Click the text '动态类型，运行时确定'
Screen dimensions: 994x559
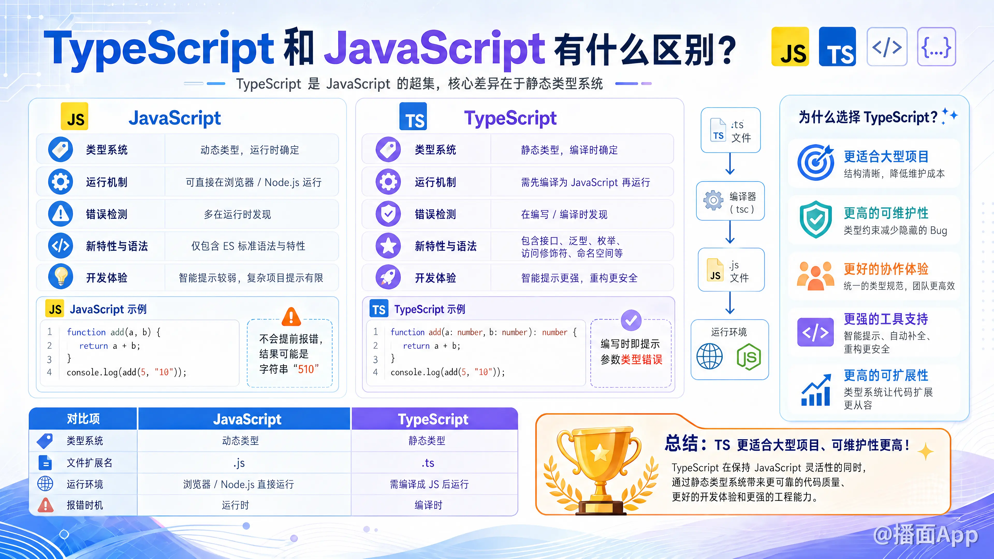250,150
